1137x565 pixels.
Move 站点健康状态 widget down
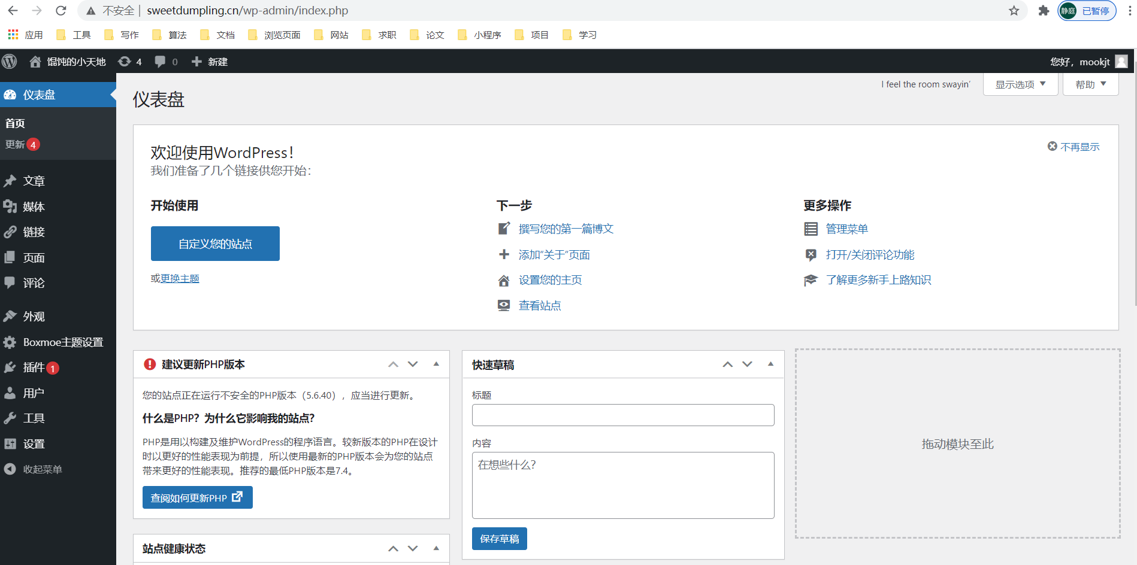(x=413, y=548)
